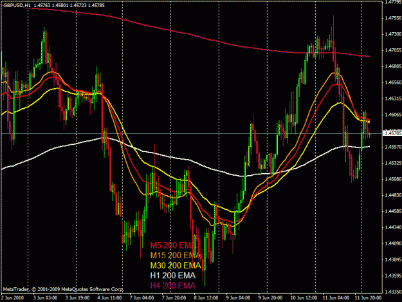The image size is (402, 302).
Task: Click the 1.43595 price scale label
Action: (393, 276)
